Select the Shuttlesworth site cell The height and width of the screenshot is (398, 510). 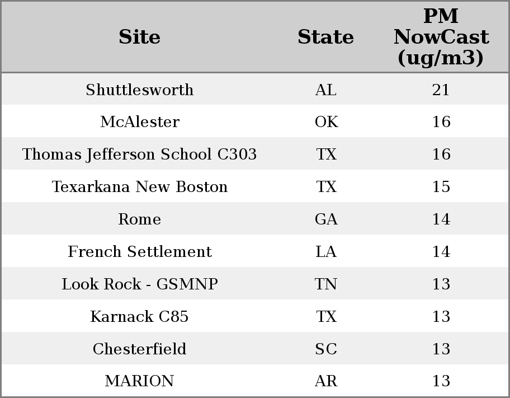(x=140, y=90)
